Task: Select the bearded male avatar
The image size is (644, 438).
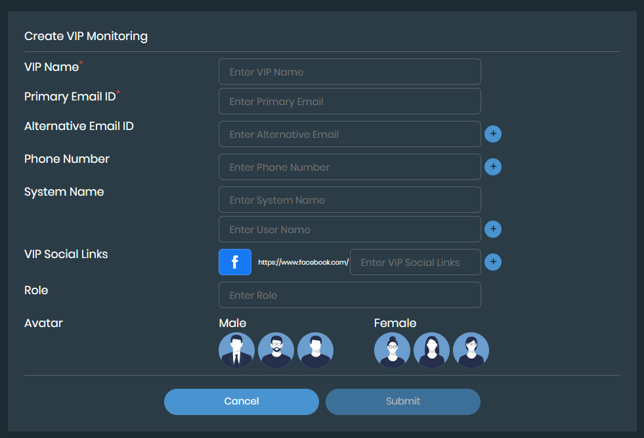Action: [276, 350]
